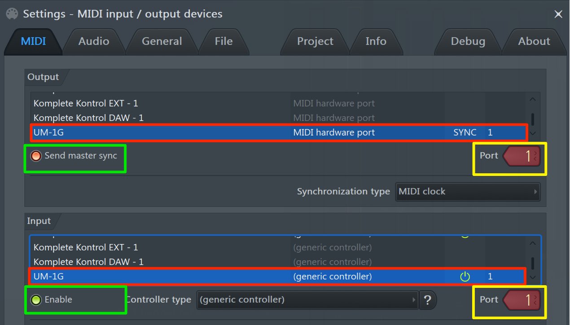Viewport: 570px width, 325px height.
Task: Click the output Port number stepper
Action: 522,156
